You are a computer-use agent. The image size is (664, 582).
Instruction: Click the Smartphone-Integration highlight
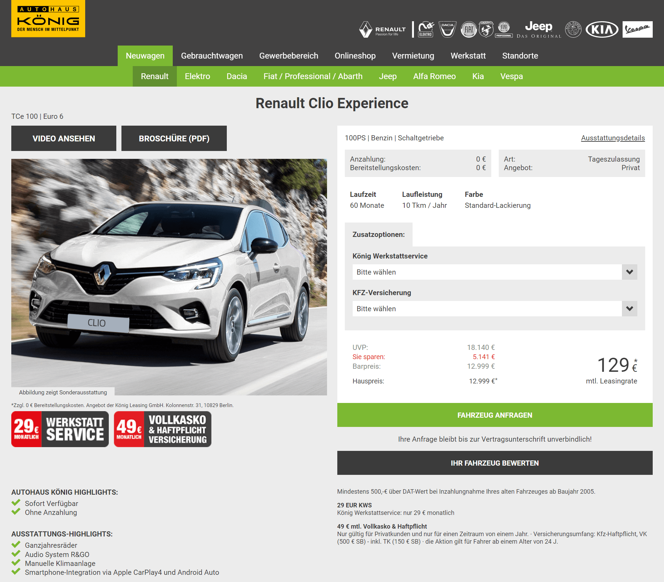tap(122, 572)
